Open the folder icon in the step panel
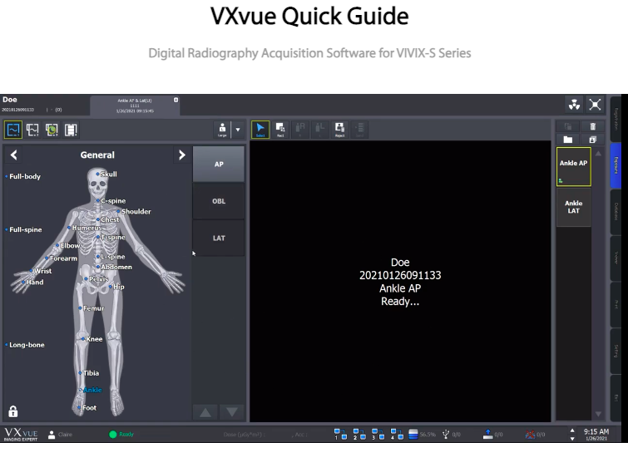Screen dimensions: 628x472 point(568,140)
